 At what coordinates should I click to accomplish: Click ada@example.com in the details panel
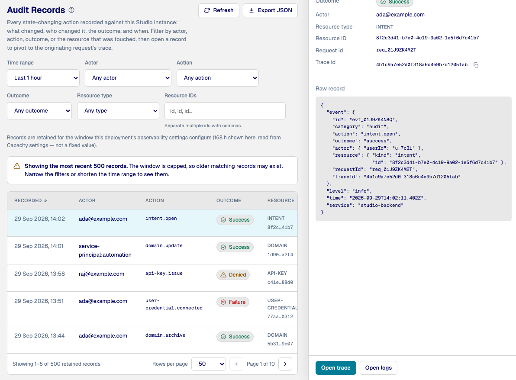[x=400, y=14]
